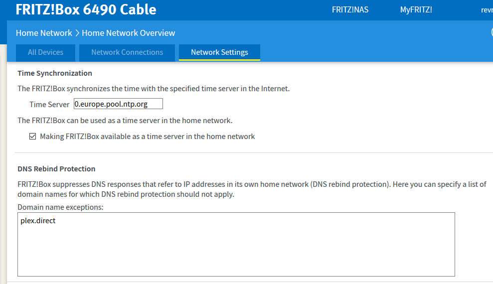
Task: Open FRITZ!NAS from the top bar
Action: (x=350, y=9)
